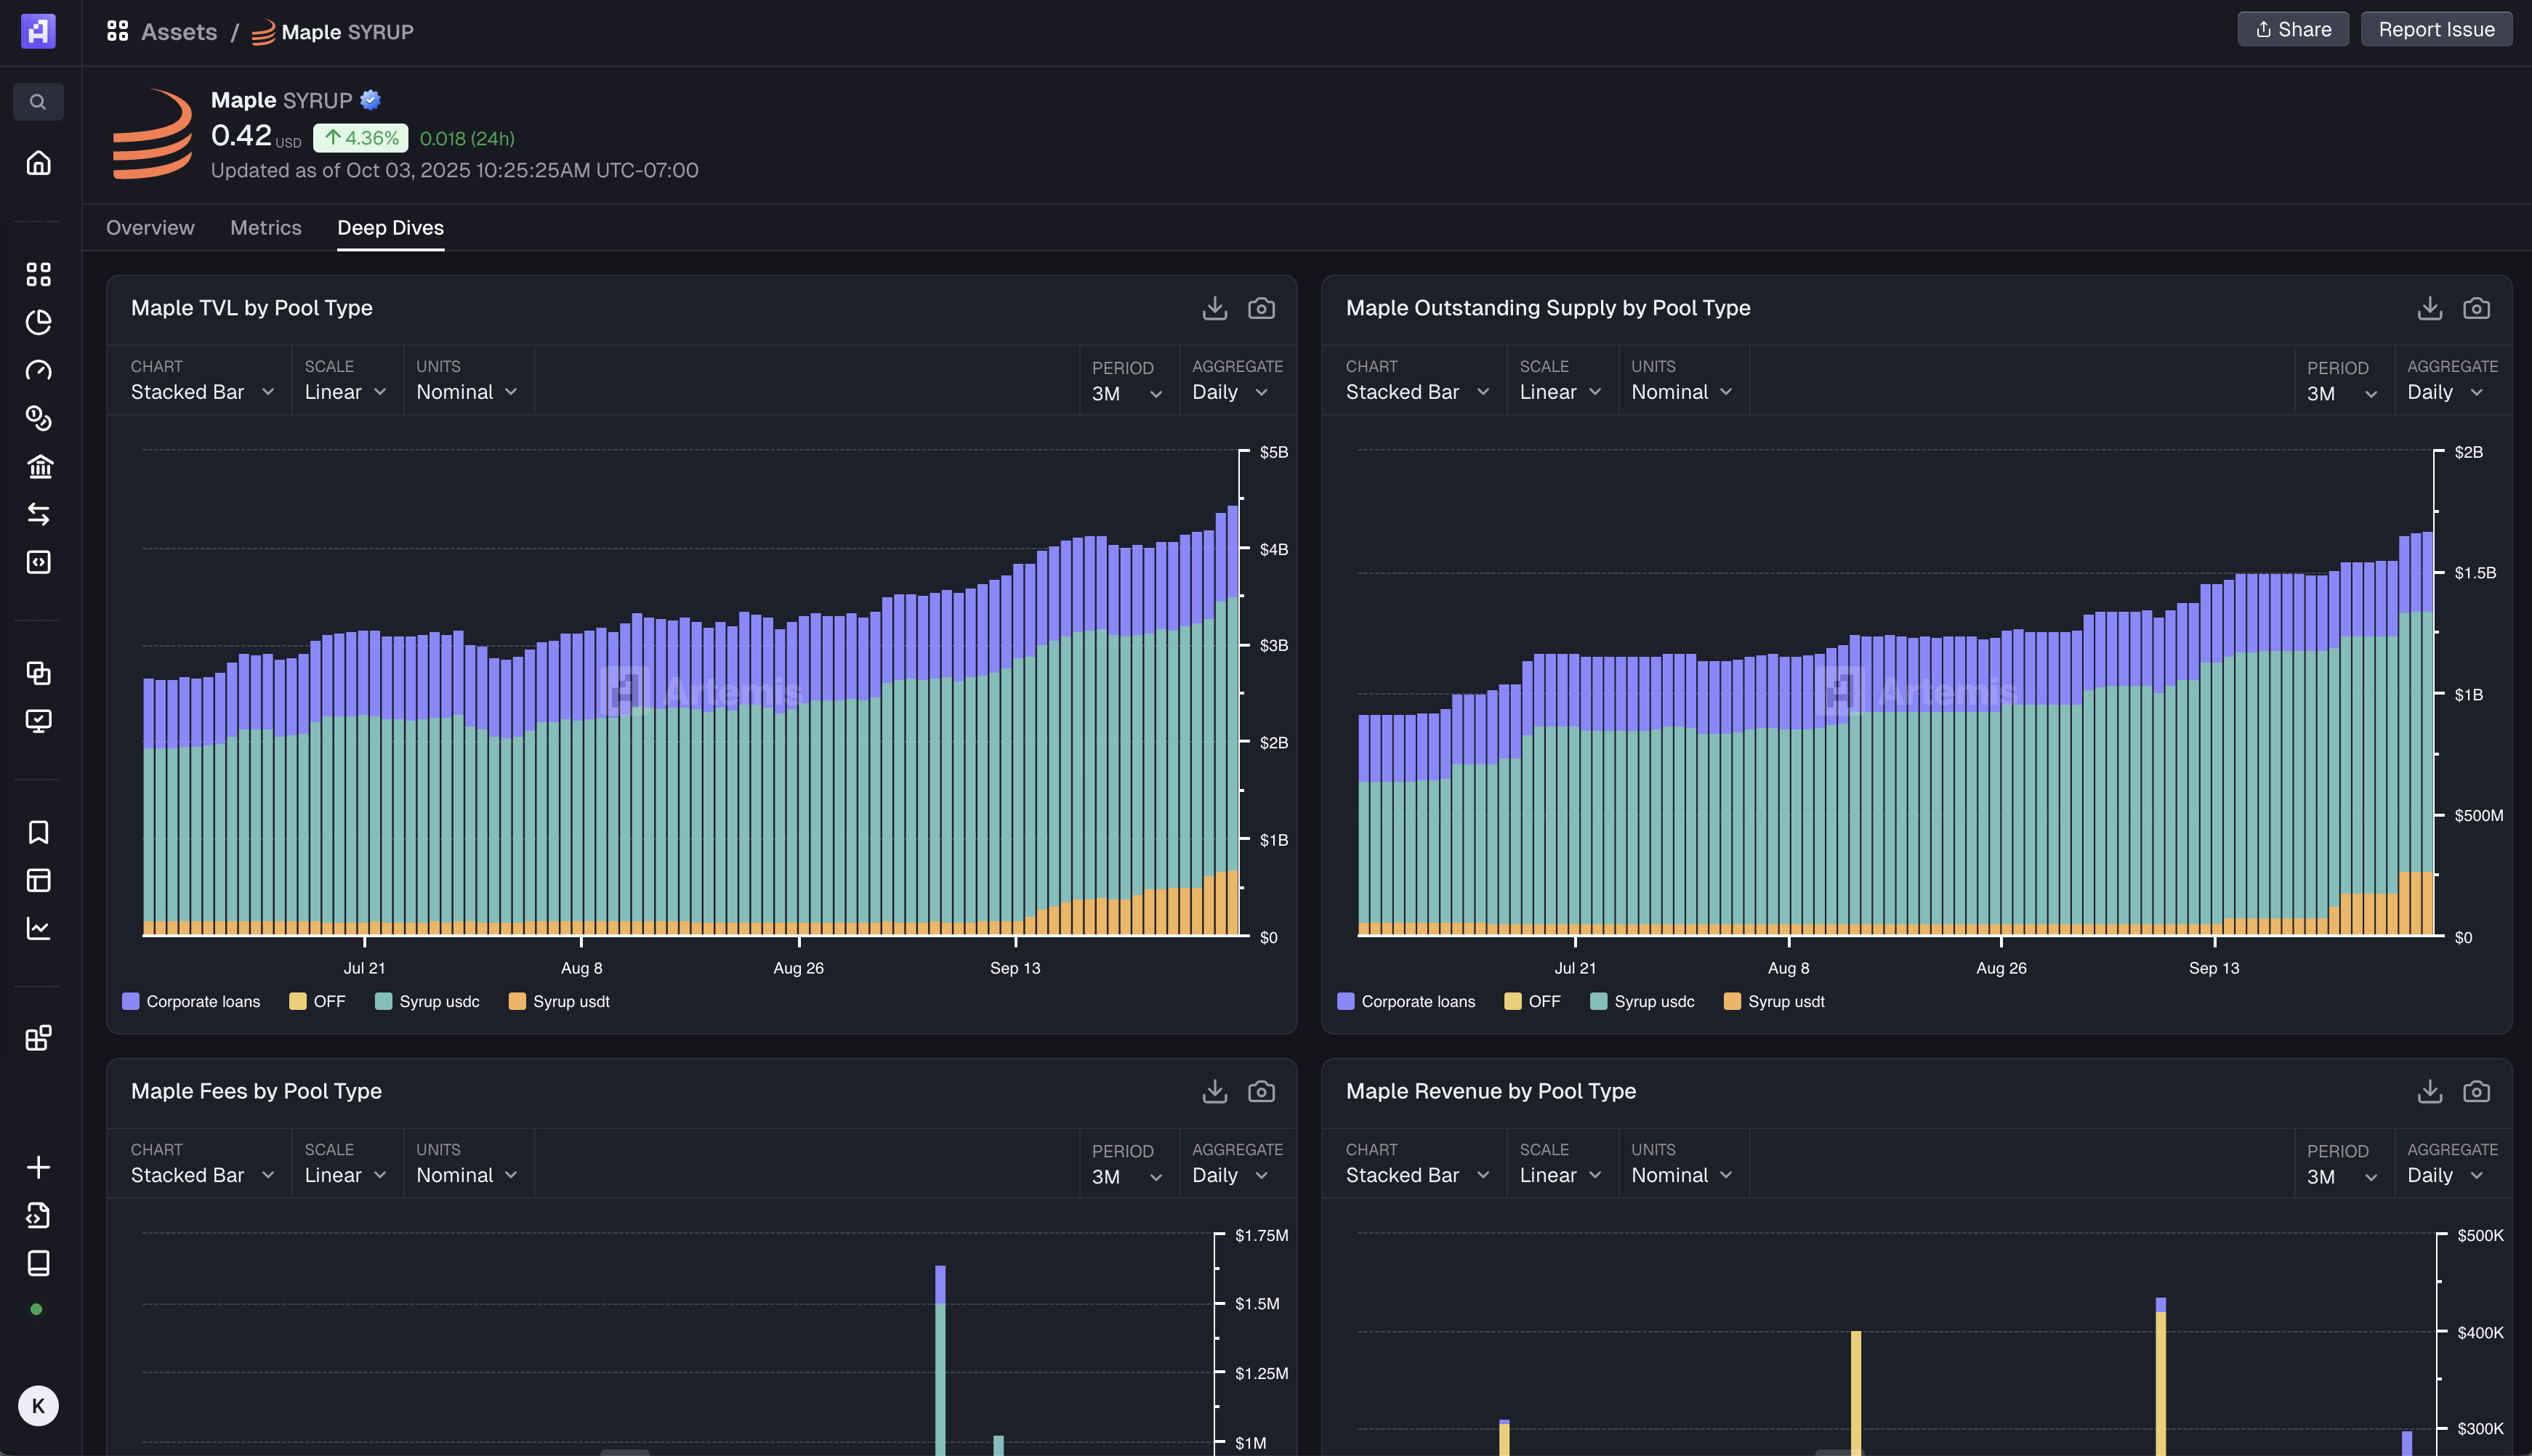The image size is (2532, 1456).
Task: Click the OFF legend color swatch in the TVL chart
Action: pos(298,1001)
